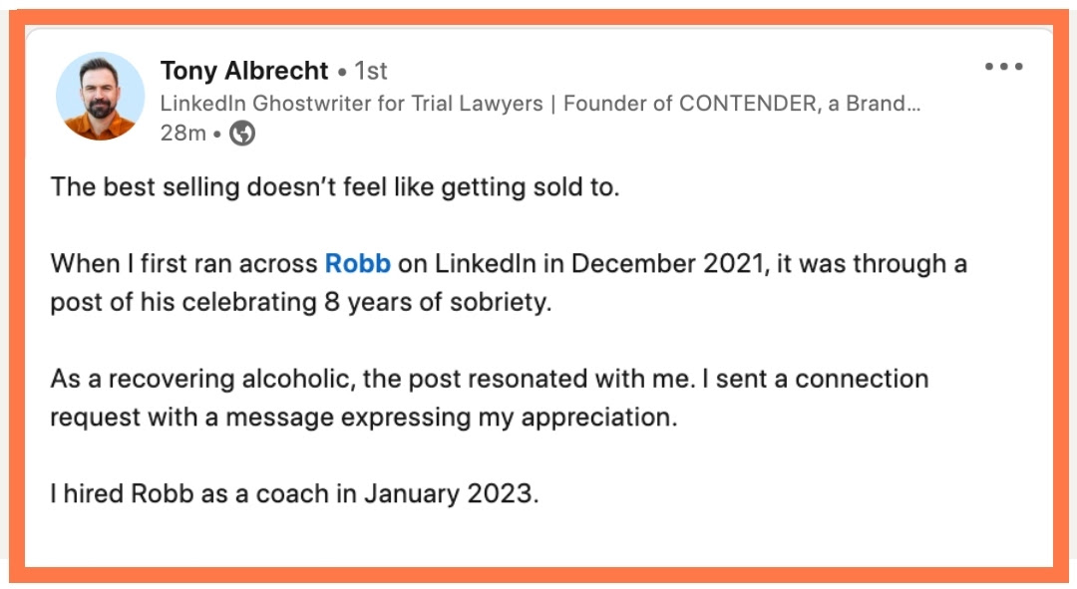1077x589 pixels.
Task: Click the plain Robb name in last line
Action: tap(163, 493)
